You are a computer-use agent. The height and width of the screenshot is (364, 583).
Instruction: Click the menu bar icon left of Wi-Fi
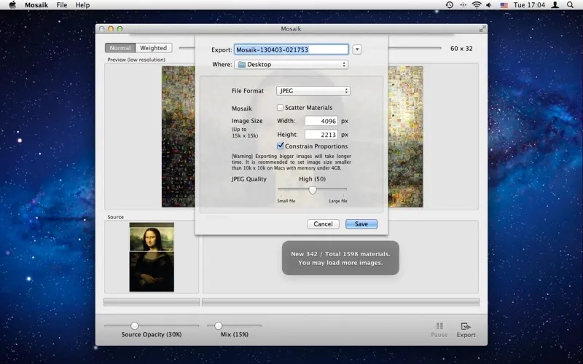tap(463, 5)
